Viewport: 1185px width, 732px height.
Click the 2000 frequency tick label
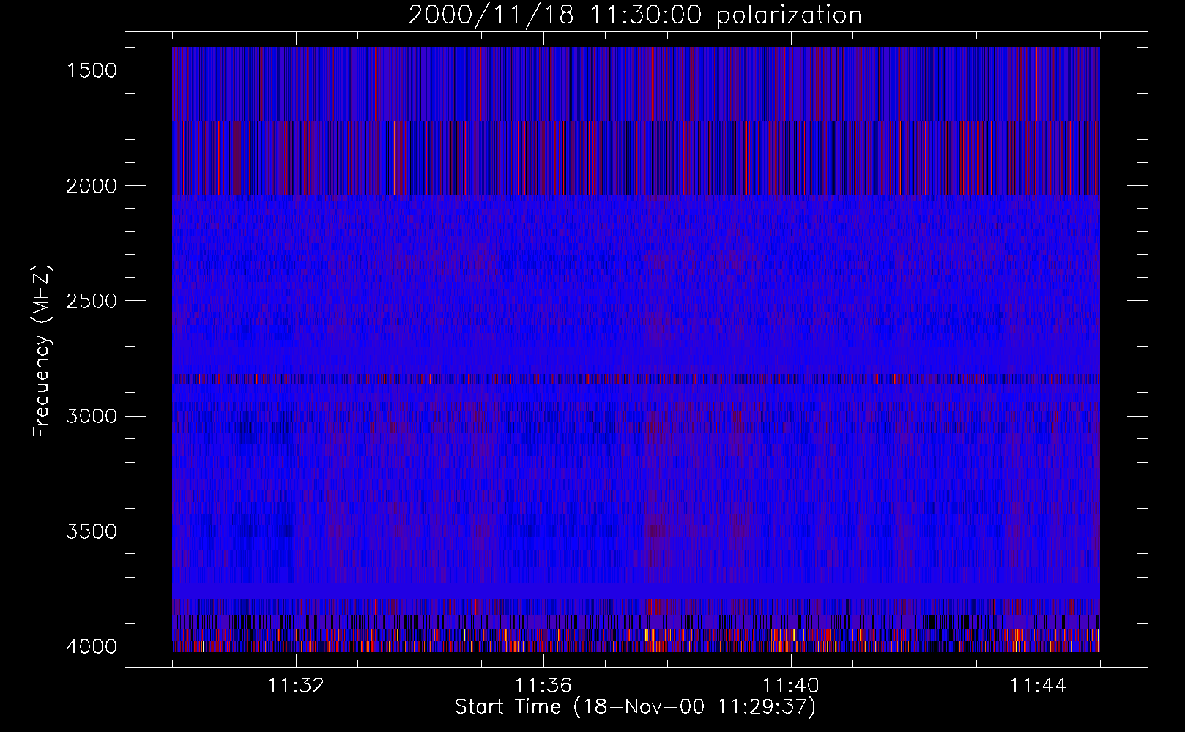tap(92, 186)
